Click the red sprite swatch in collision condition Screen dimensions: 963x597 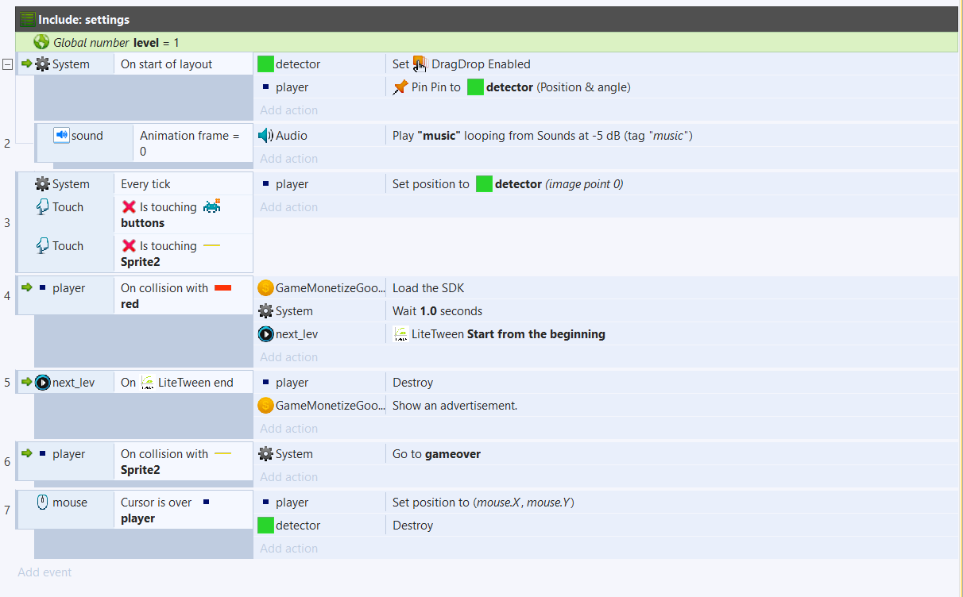click(x=222, y=288)
